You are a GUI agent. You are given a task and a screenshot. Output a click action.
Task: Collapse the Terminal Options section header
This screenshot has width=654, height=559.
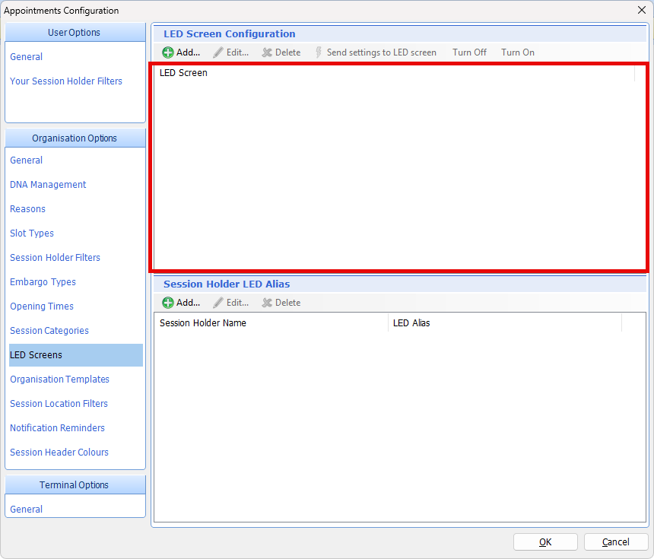tap(75, 485)
